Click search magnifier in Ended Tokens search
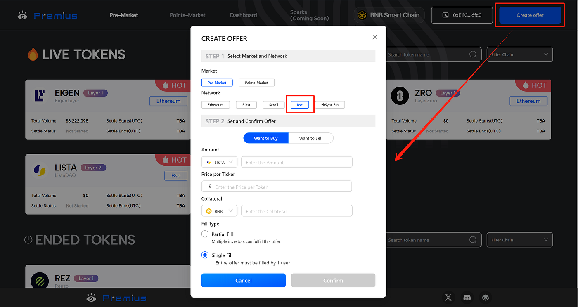The width and height of the screenshot is (578, 307). click(473, 240)
